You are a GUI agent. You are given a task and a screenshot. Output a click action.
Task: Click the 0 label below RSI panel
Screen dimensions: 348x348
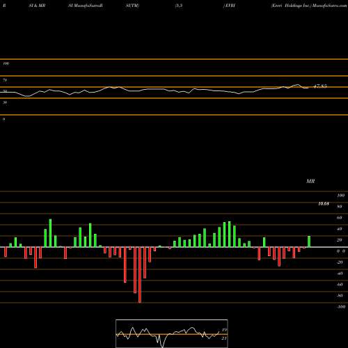point(3,119)
